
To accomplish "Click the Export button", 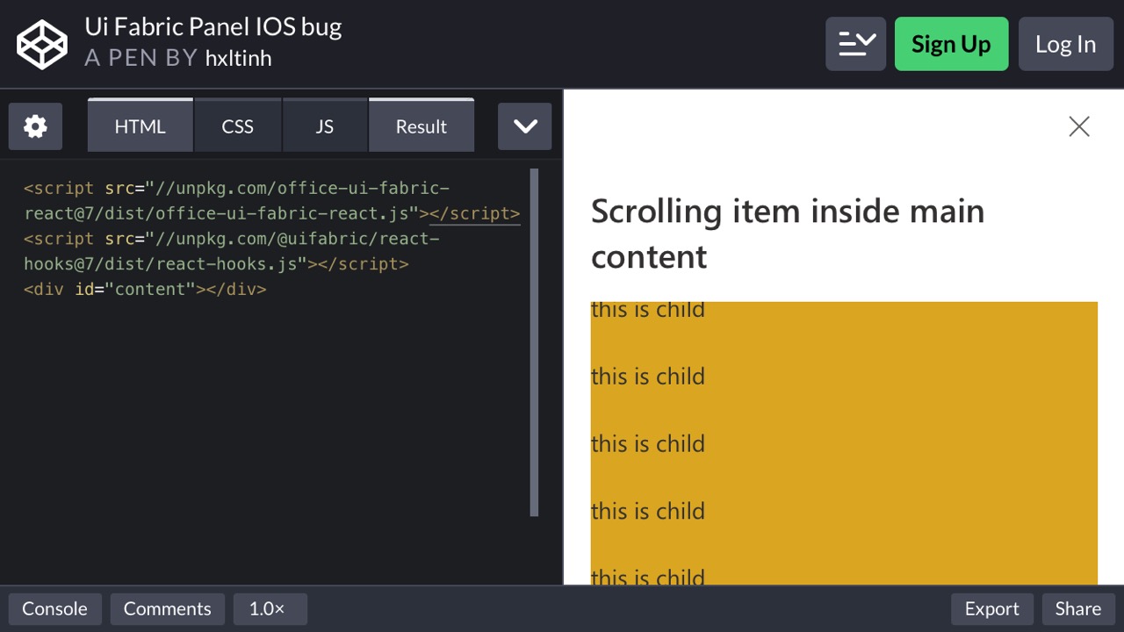I will click(991, 608).
